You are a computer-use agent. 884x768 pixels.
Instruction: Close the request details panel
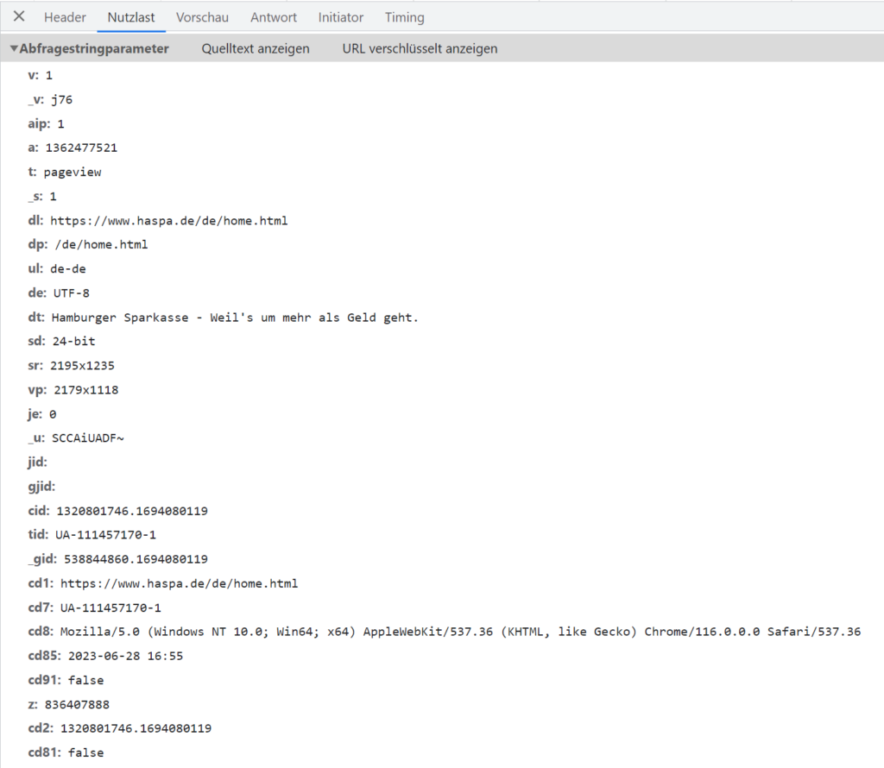point(19,16)
